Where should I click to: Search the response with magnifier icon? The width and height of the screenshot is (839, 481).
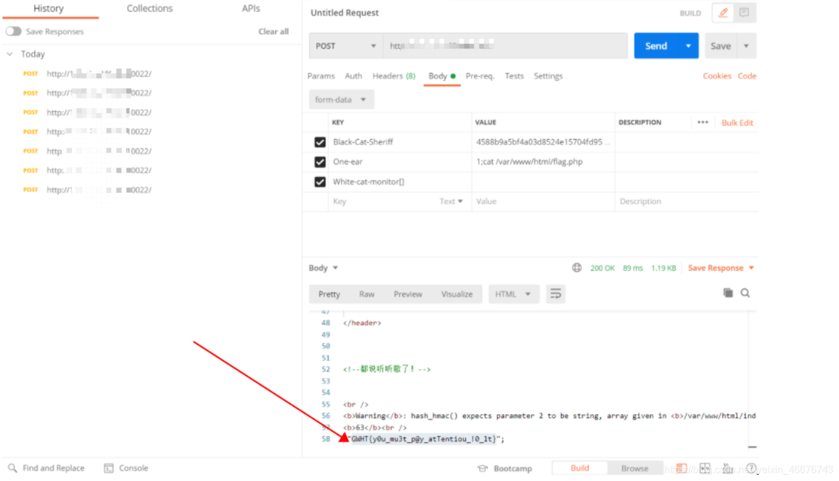click(x=745, y=293)
